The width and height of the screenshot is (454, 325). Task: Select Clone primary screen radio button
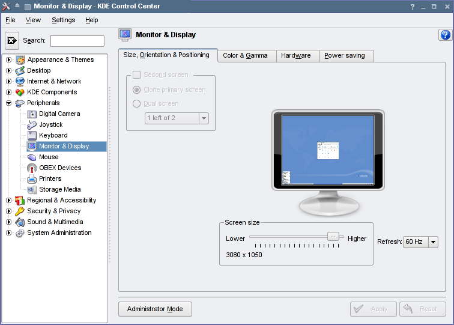[x=137, y=90]
